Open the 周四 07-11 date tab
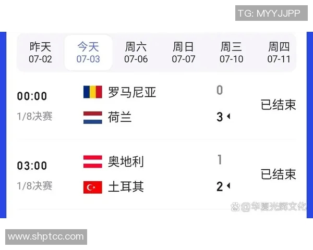 pyautogui.click(x=279, y=53)
